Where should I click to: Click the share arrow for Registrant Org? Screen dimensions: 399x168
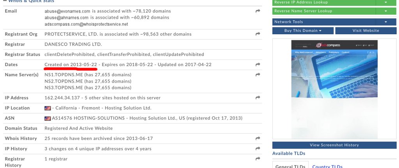[258, 34]
